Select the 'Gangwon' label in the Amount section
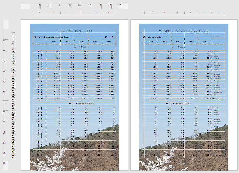Viewport: 239px width, 173px height. [x=217, y=76]
